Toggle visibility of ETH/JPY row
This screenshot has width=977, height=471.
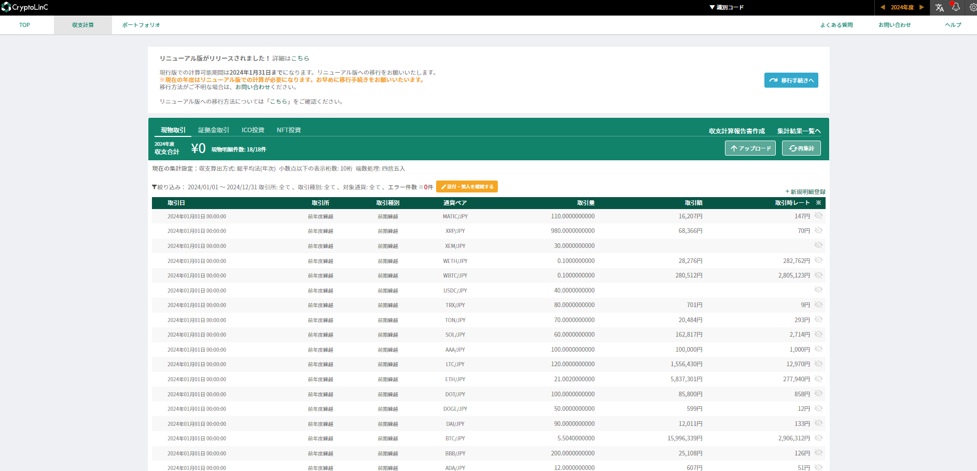tap(818, 379)
